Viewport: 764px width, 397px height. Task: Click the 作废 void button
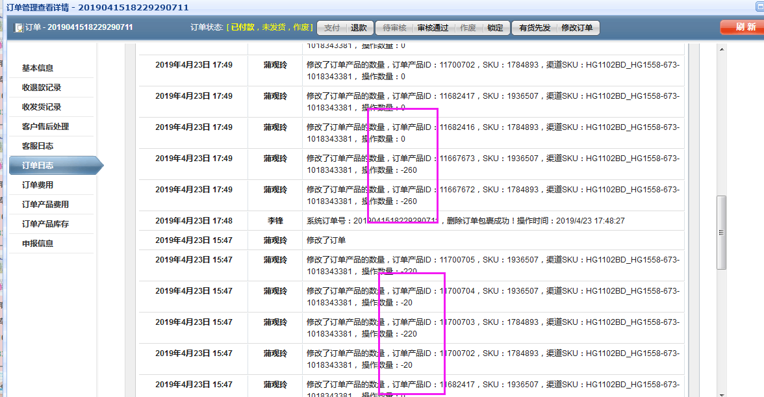point(468,28)
